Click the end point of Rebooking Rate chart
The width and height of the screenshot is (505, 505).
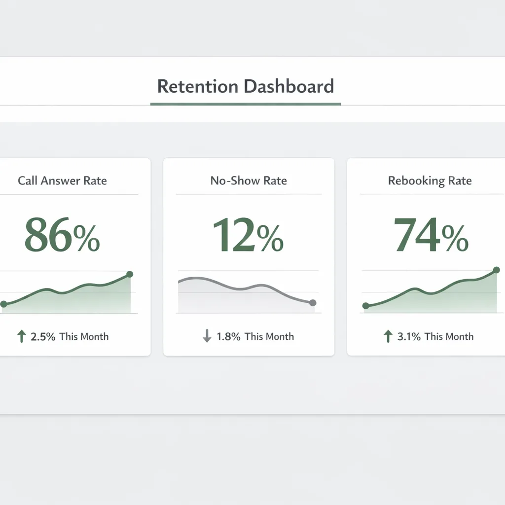[496, 270]
